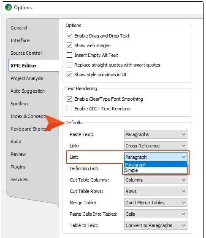This screenshot has height=238, width=206.
Task: Open the Plugins tab
Action: [x=18, y=167]
